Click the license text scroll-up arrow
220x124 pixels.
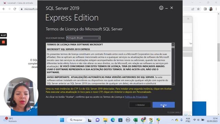tap(173, 44)
